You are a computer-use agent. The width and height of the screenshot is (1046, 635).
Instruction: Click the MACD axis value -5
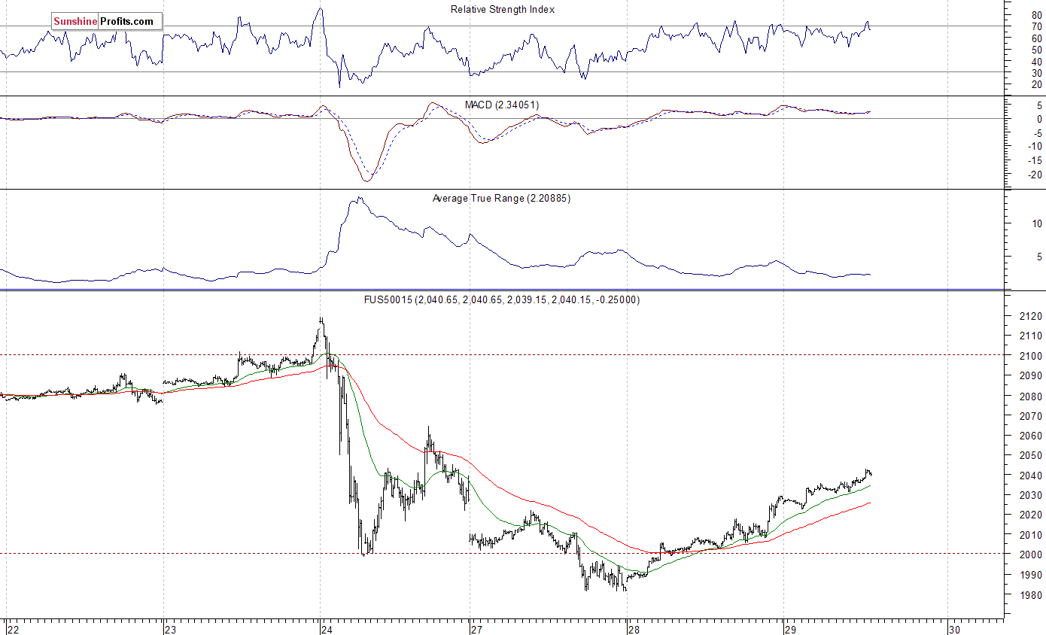pyautogui.click(x=1037, y=133)
